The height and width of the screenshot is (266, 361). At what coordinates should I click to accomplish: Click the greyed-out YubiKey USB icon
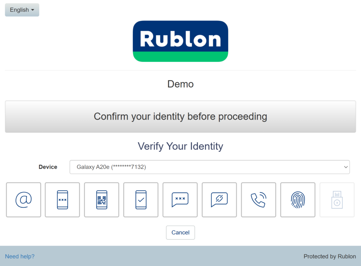click(337, 200)
